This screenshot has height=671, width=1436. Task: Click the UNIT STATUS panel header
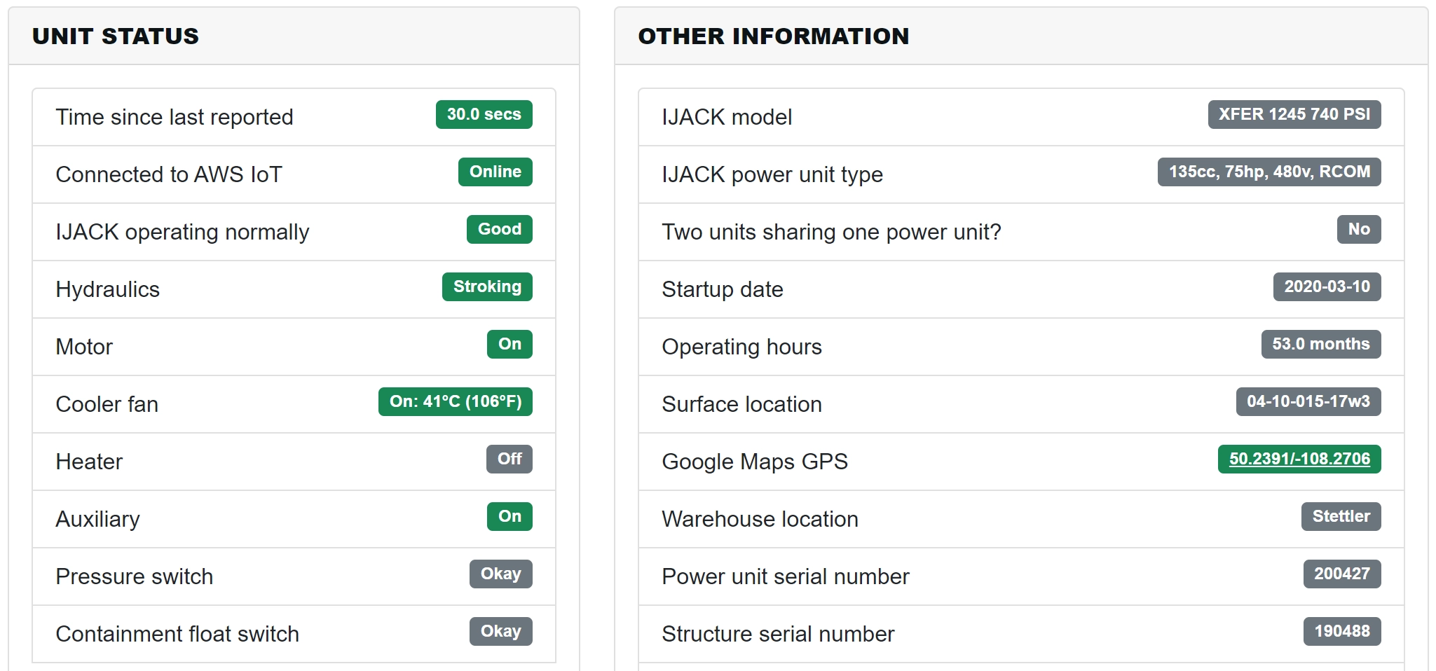[x=116, y=36]
